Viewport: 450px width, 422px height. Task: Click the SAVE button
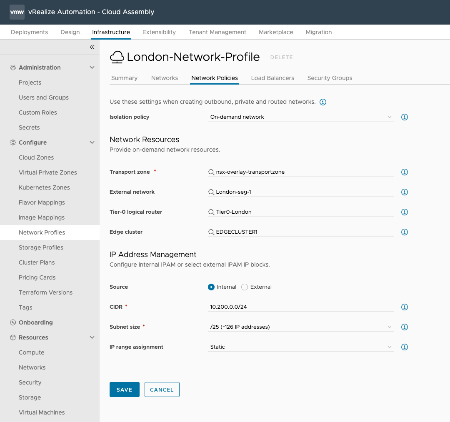click(124, 390)
